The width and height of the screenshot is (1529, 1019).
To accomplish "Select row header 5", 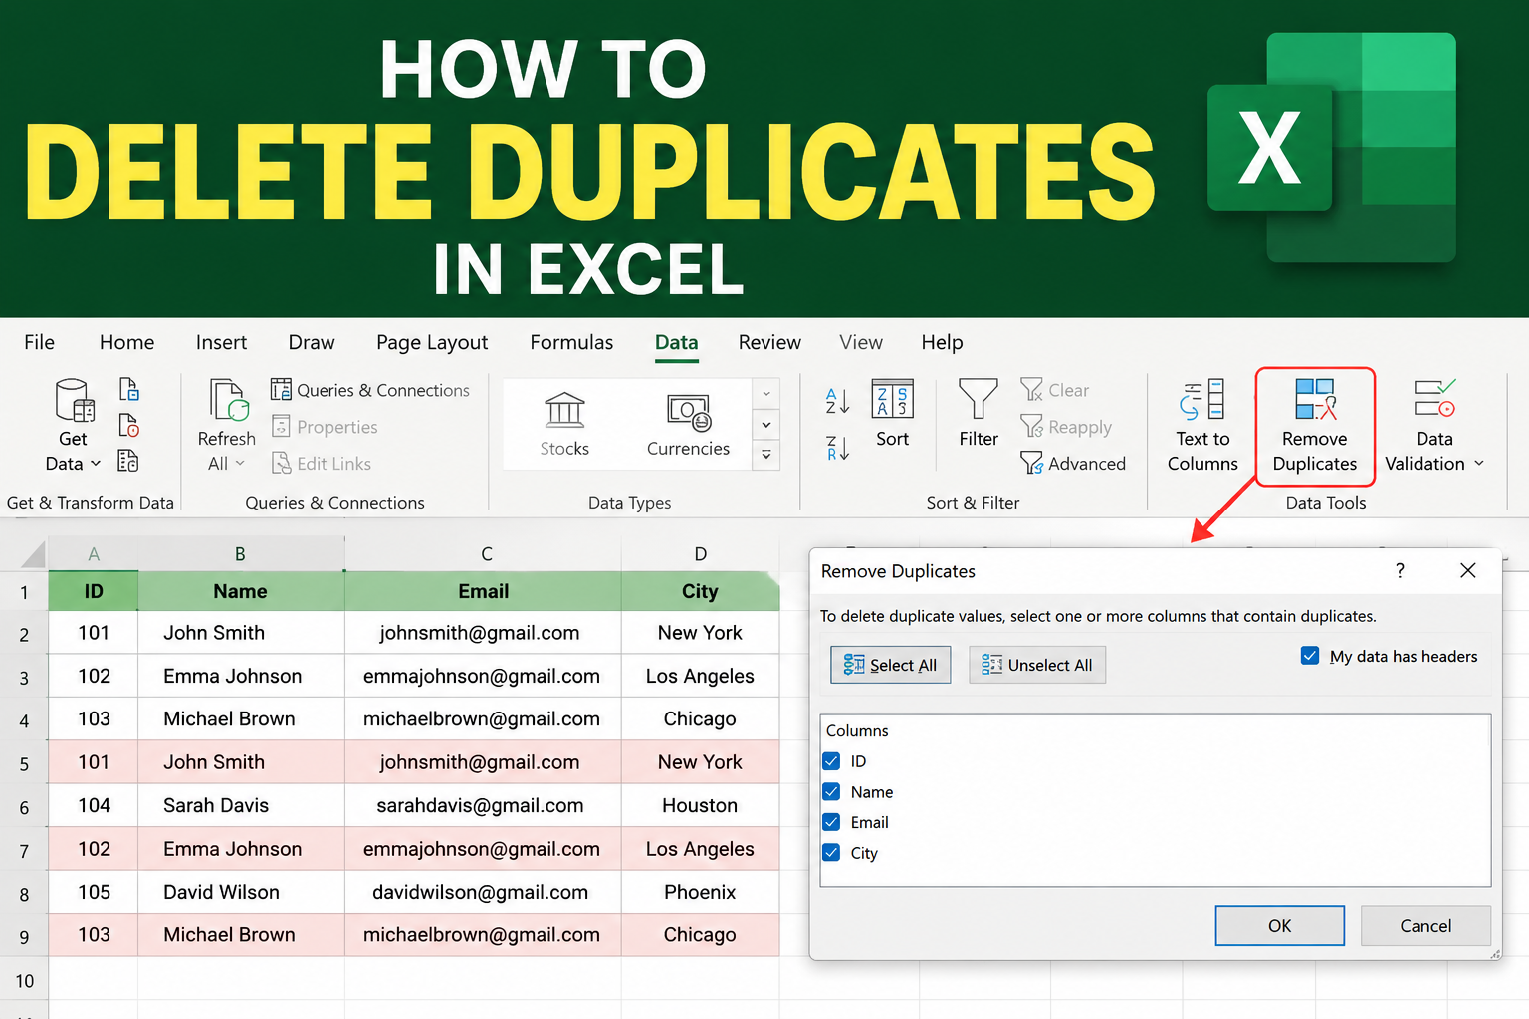I will (x=24, y=763).
